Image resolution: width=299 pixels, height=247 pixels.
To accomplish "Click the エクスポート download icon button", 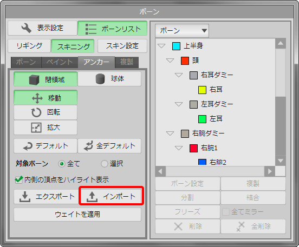I will coord(46,197).
